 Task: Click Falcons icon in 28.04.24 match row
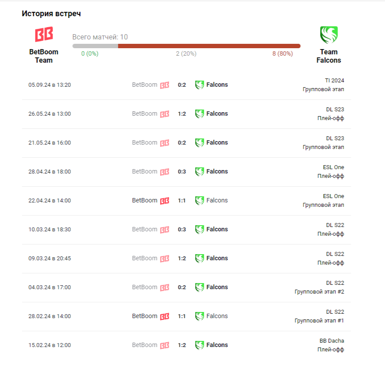[x=200, y=171]
